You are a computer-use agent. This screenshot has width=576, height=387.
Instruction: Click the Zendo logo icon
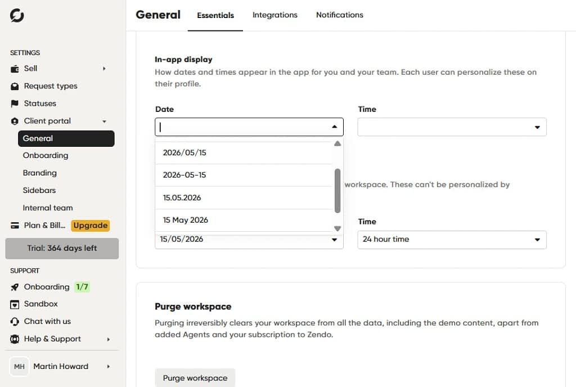coord(17,15)
